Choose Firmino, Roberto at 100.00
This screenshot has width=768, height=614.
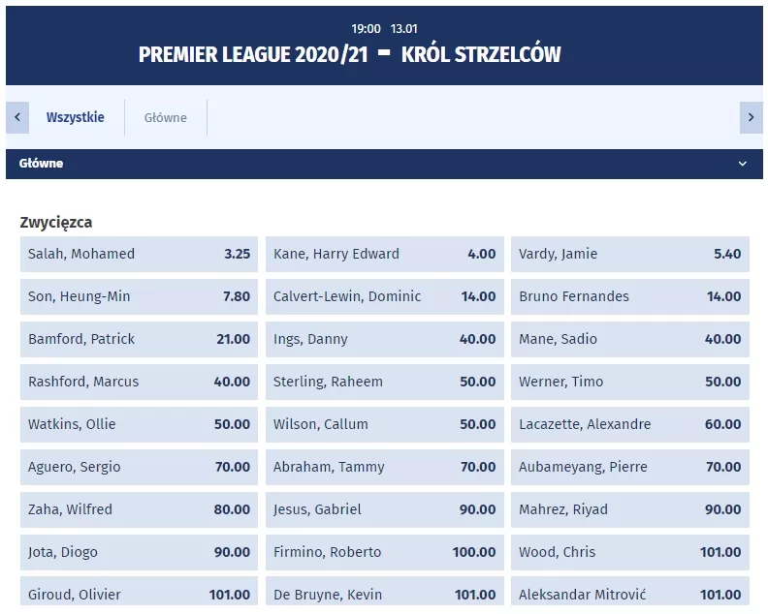click(x=385, y=552)
